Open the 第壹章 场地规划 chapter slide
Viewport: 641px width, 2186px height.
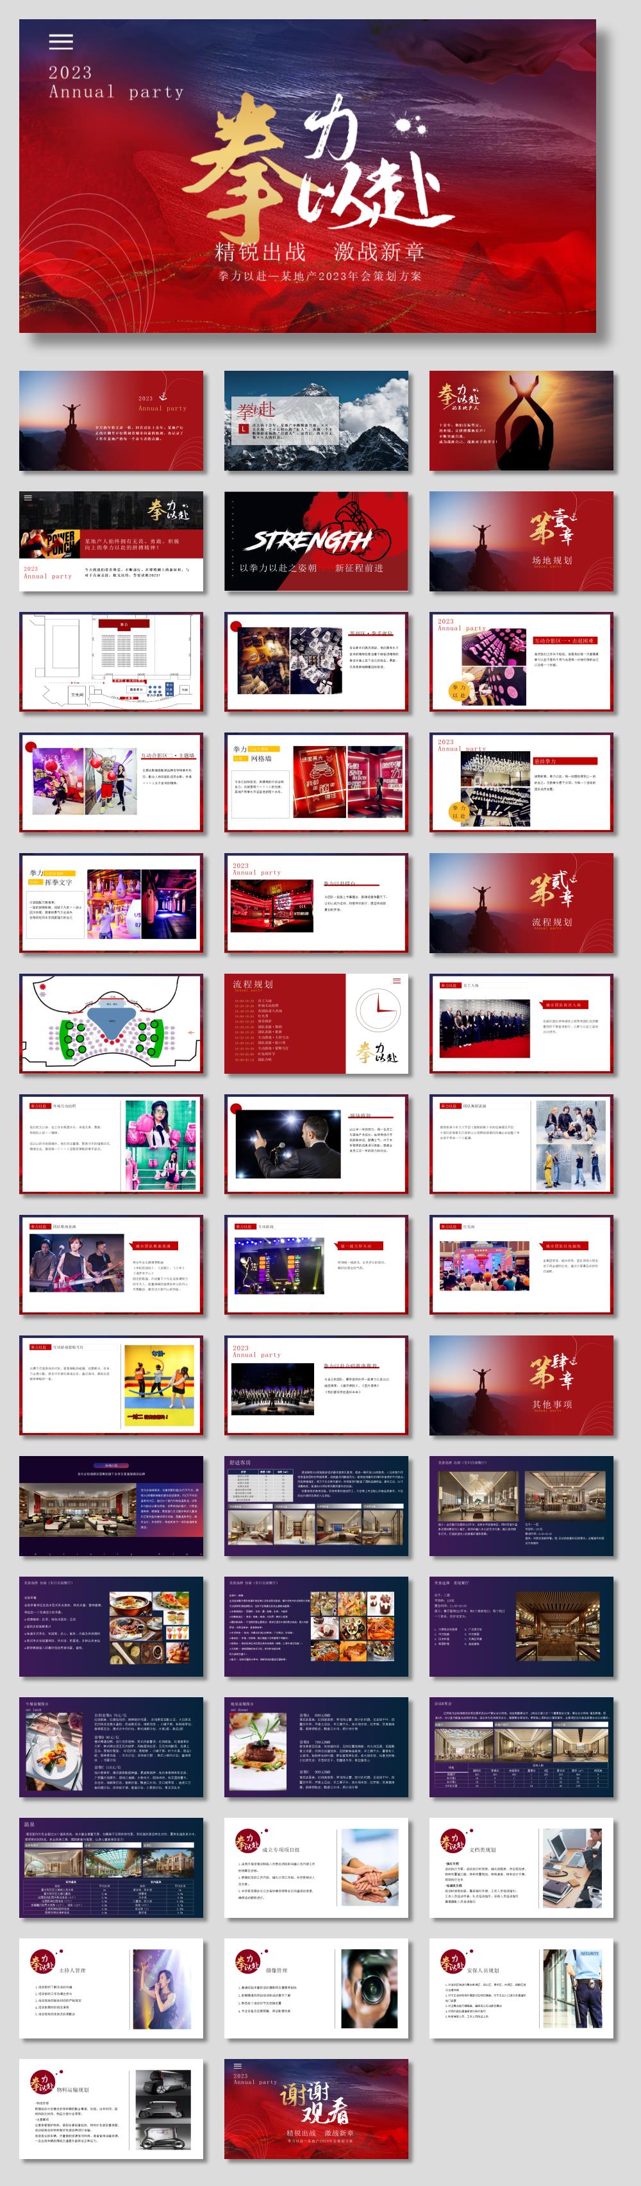pos(520,541)
